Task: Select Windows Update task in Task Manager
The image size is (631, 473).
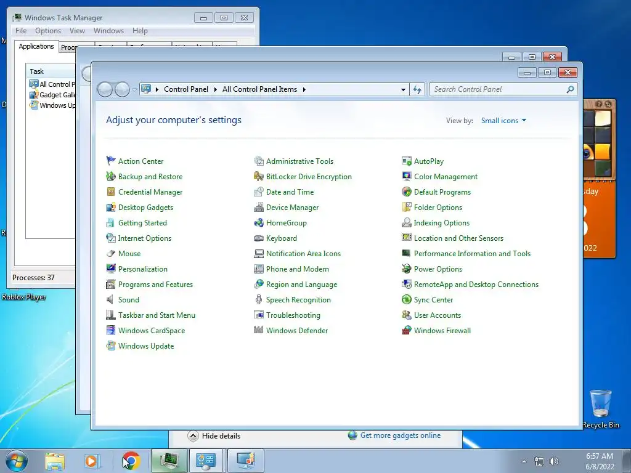Action: click(x=52, y=105)
